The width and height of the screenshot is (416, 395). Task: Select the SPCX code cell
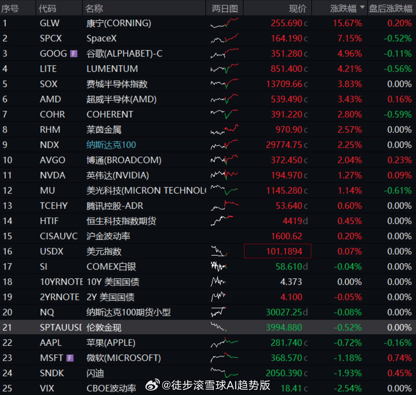(51, 38)
